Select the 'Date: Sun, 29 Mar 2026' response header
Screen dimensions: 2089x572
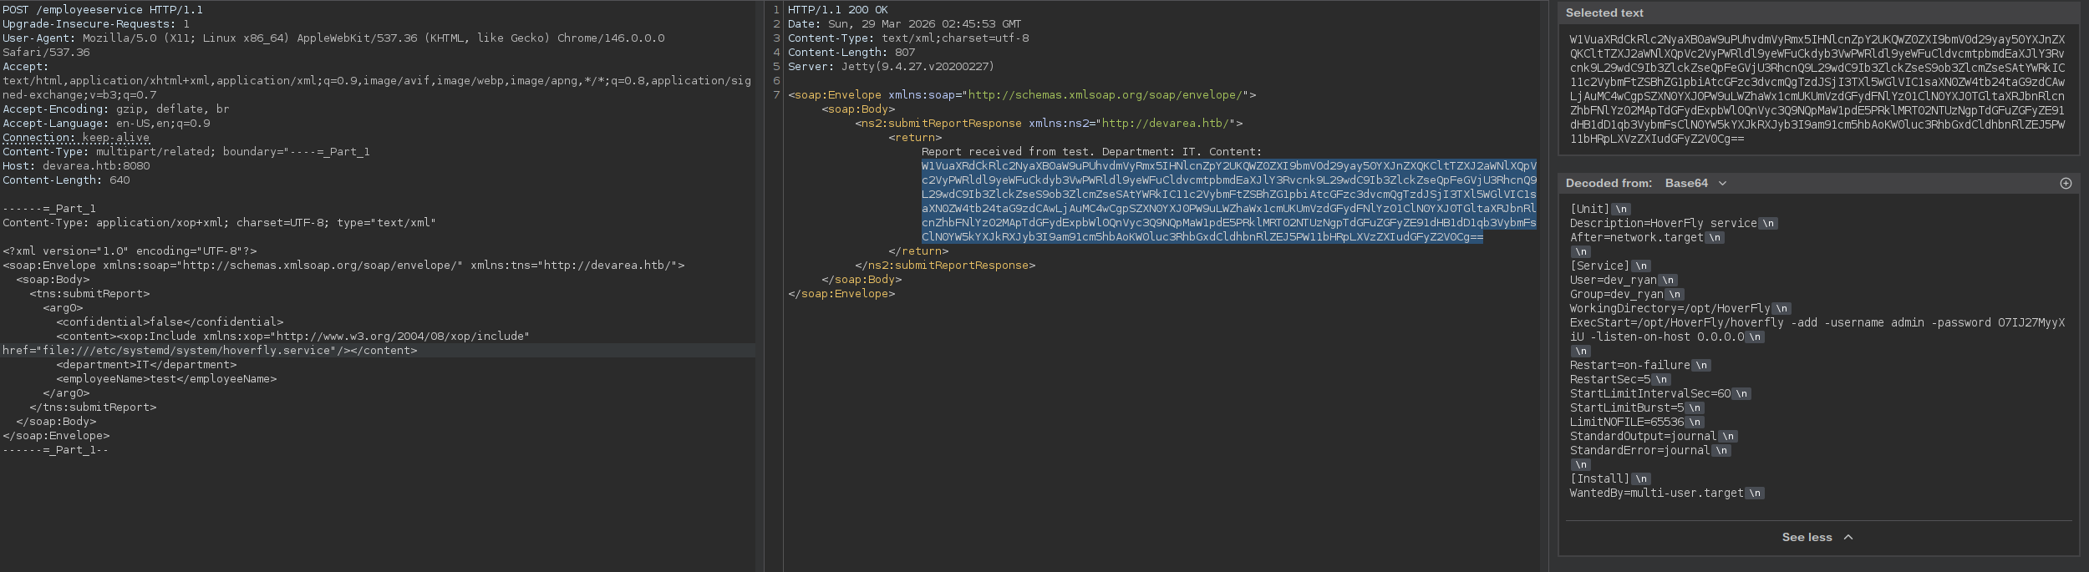coord(904,24)
